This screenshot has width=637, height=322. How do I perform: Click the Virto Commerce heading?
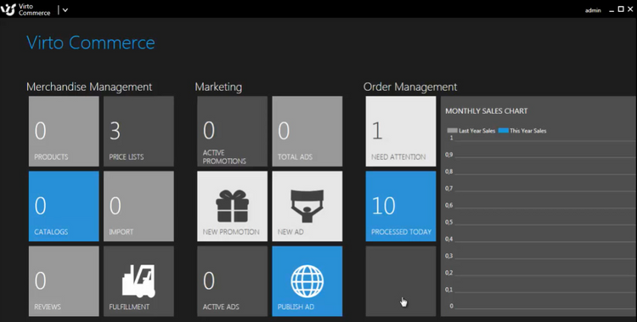coord(91,42)
